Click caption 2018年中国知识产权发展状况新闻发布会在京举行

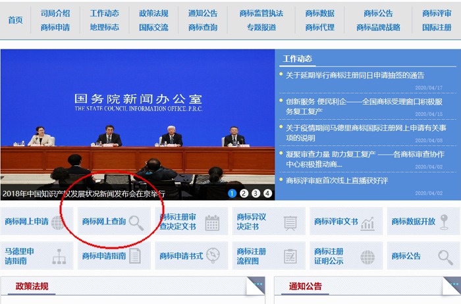[84, 194]
